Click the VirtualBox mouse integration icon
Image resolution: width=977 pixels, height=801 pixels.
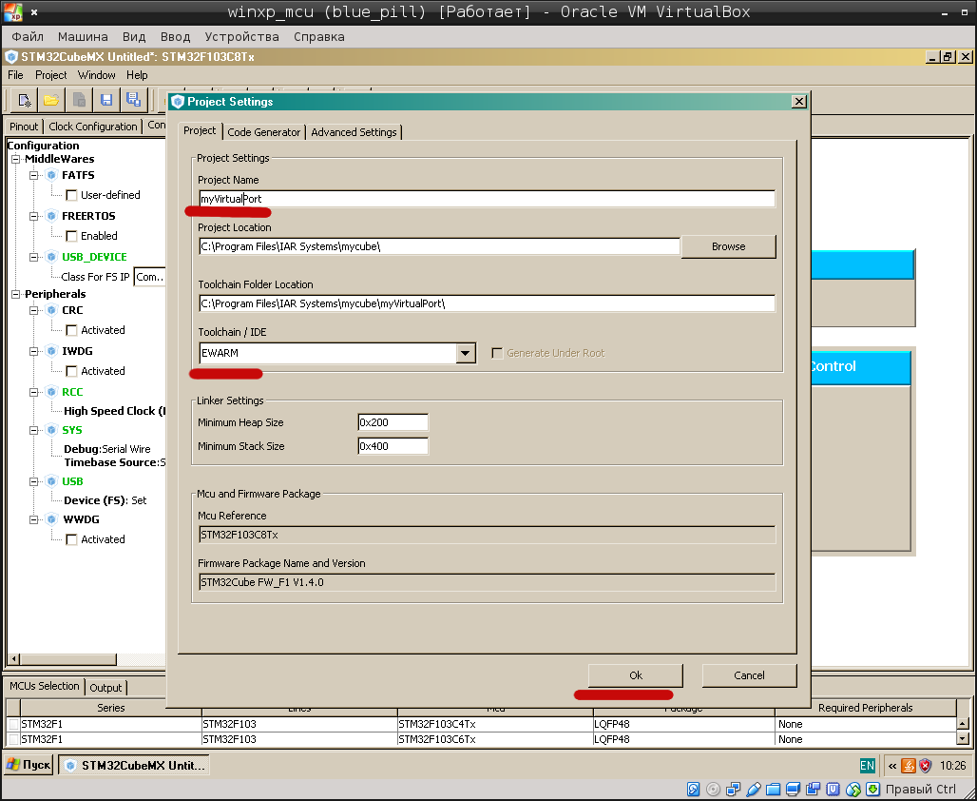(x=853, y=790)
